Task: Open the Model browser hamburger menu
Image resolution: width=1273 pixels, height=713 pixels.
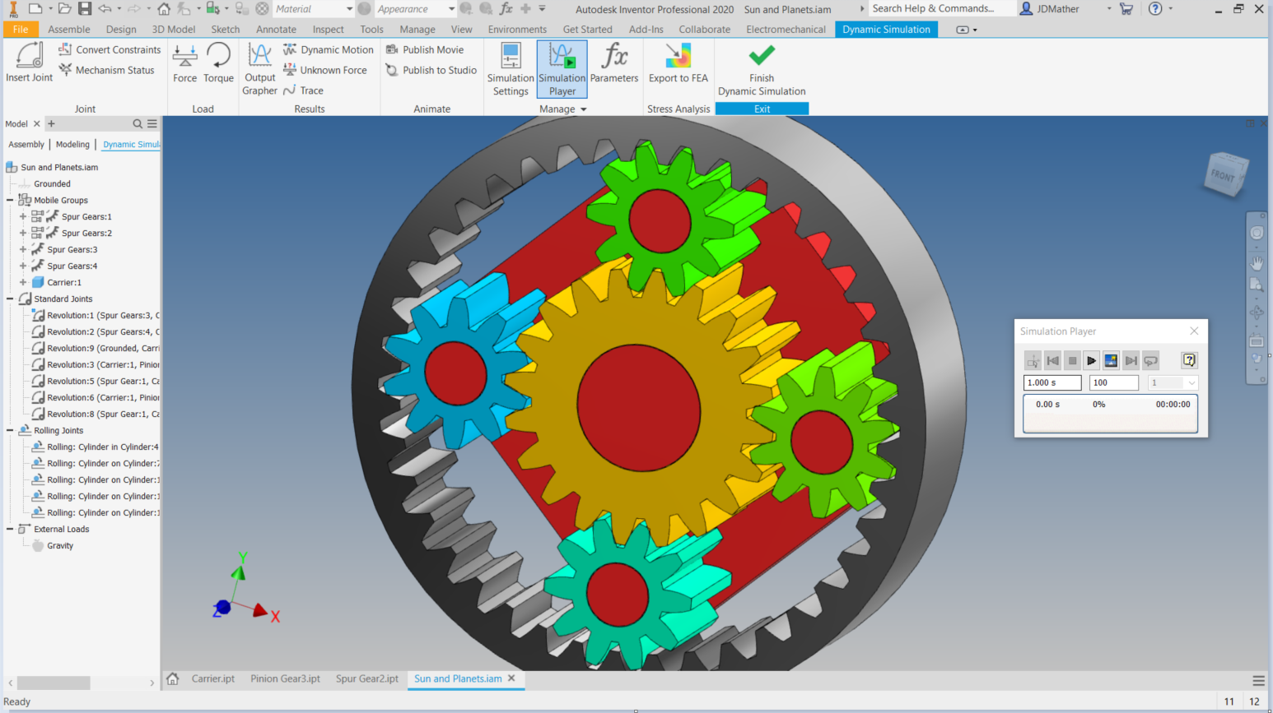Action: tap(152, 123)
